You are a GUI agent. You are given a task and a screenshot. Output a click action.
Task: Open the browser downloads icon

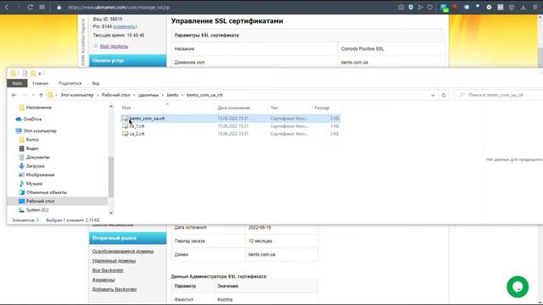tap(523, 7)
